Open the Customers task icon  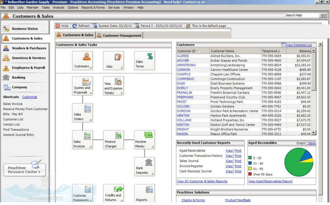click(x=82, y=61)
